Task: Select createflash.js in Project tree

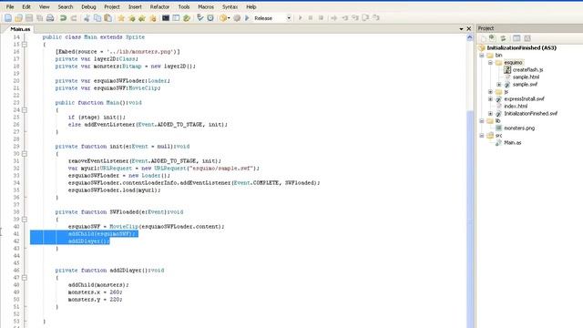Action: [x=527, y=69]
